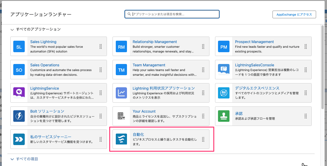
Task: Open the Bolt ソリューション link
Action: tap(47, 111)
